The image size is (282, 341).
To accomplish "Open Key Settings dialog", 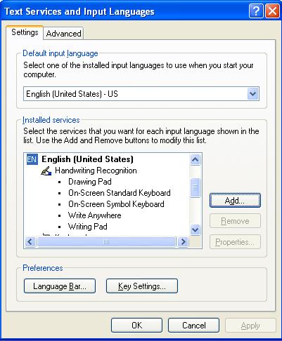I will pos(142,286).
